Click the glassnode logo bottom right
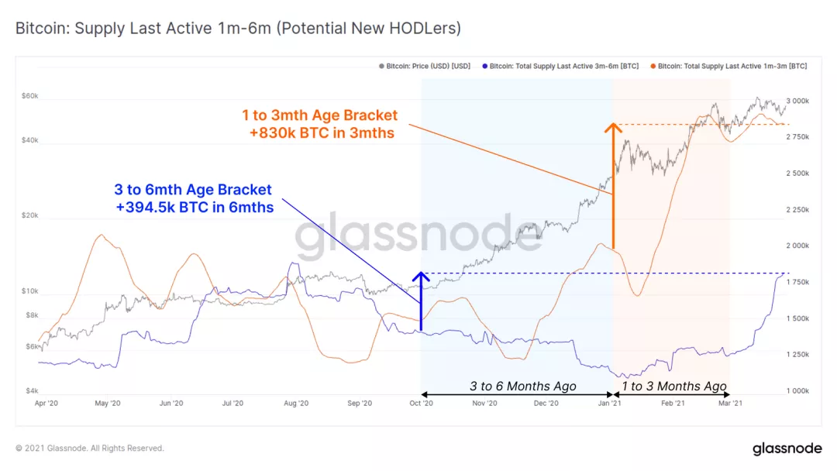Viewport: 837px width, 471px height. click(787, 449)
